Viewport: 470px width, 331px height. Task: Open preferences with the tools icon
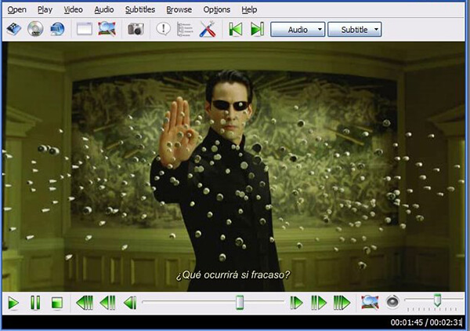coord(208,29)
